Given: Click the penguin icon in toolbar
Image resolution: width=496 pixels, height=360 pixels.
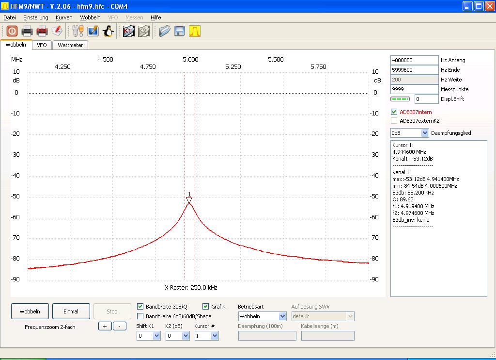Looking at the screenshot, I should (108, 31).
